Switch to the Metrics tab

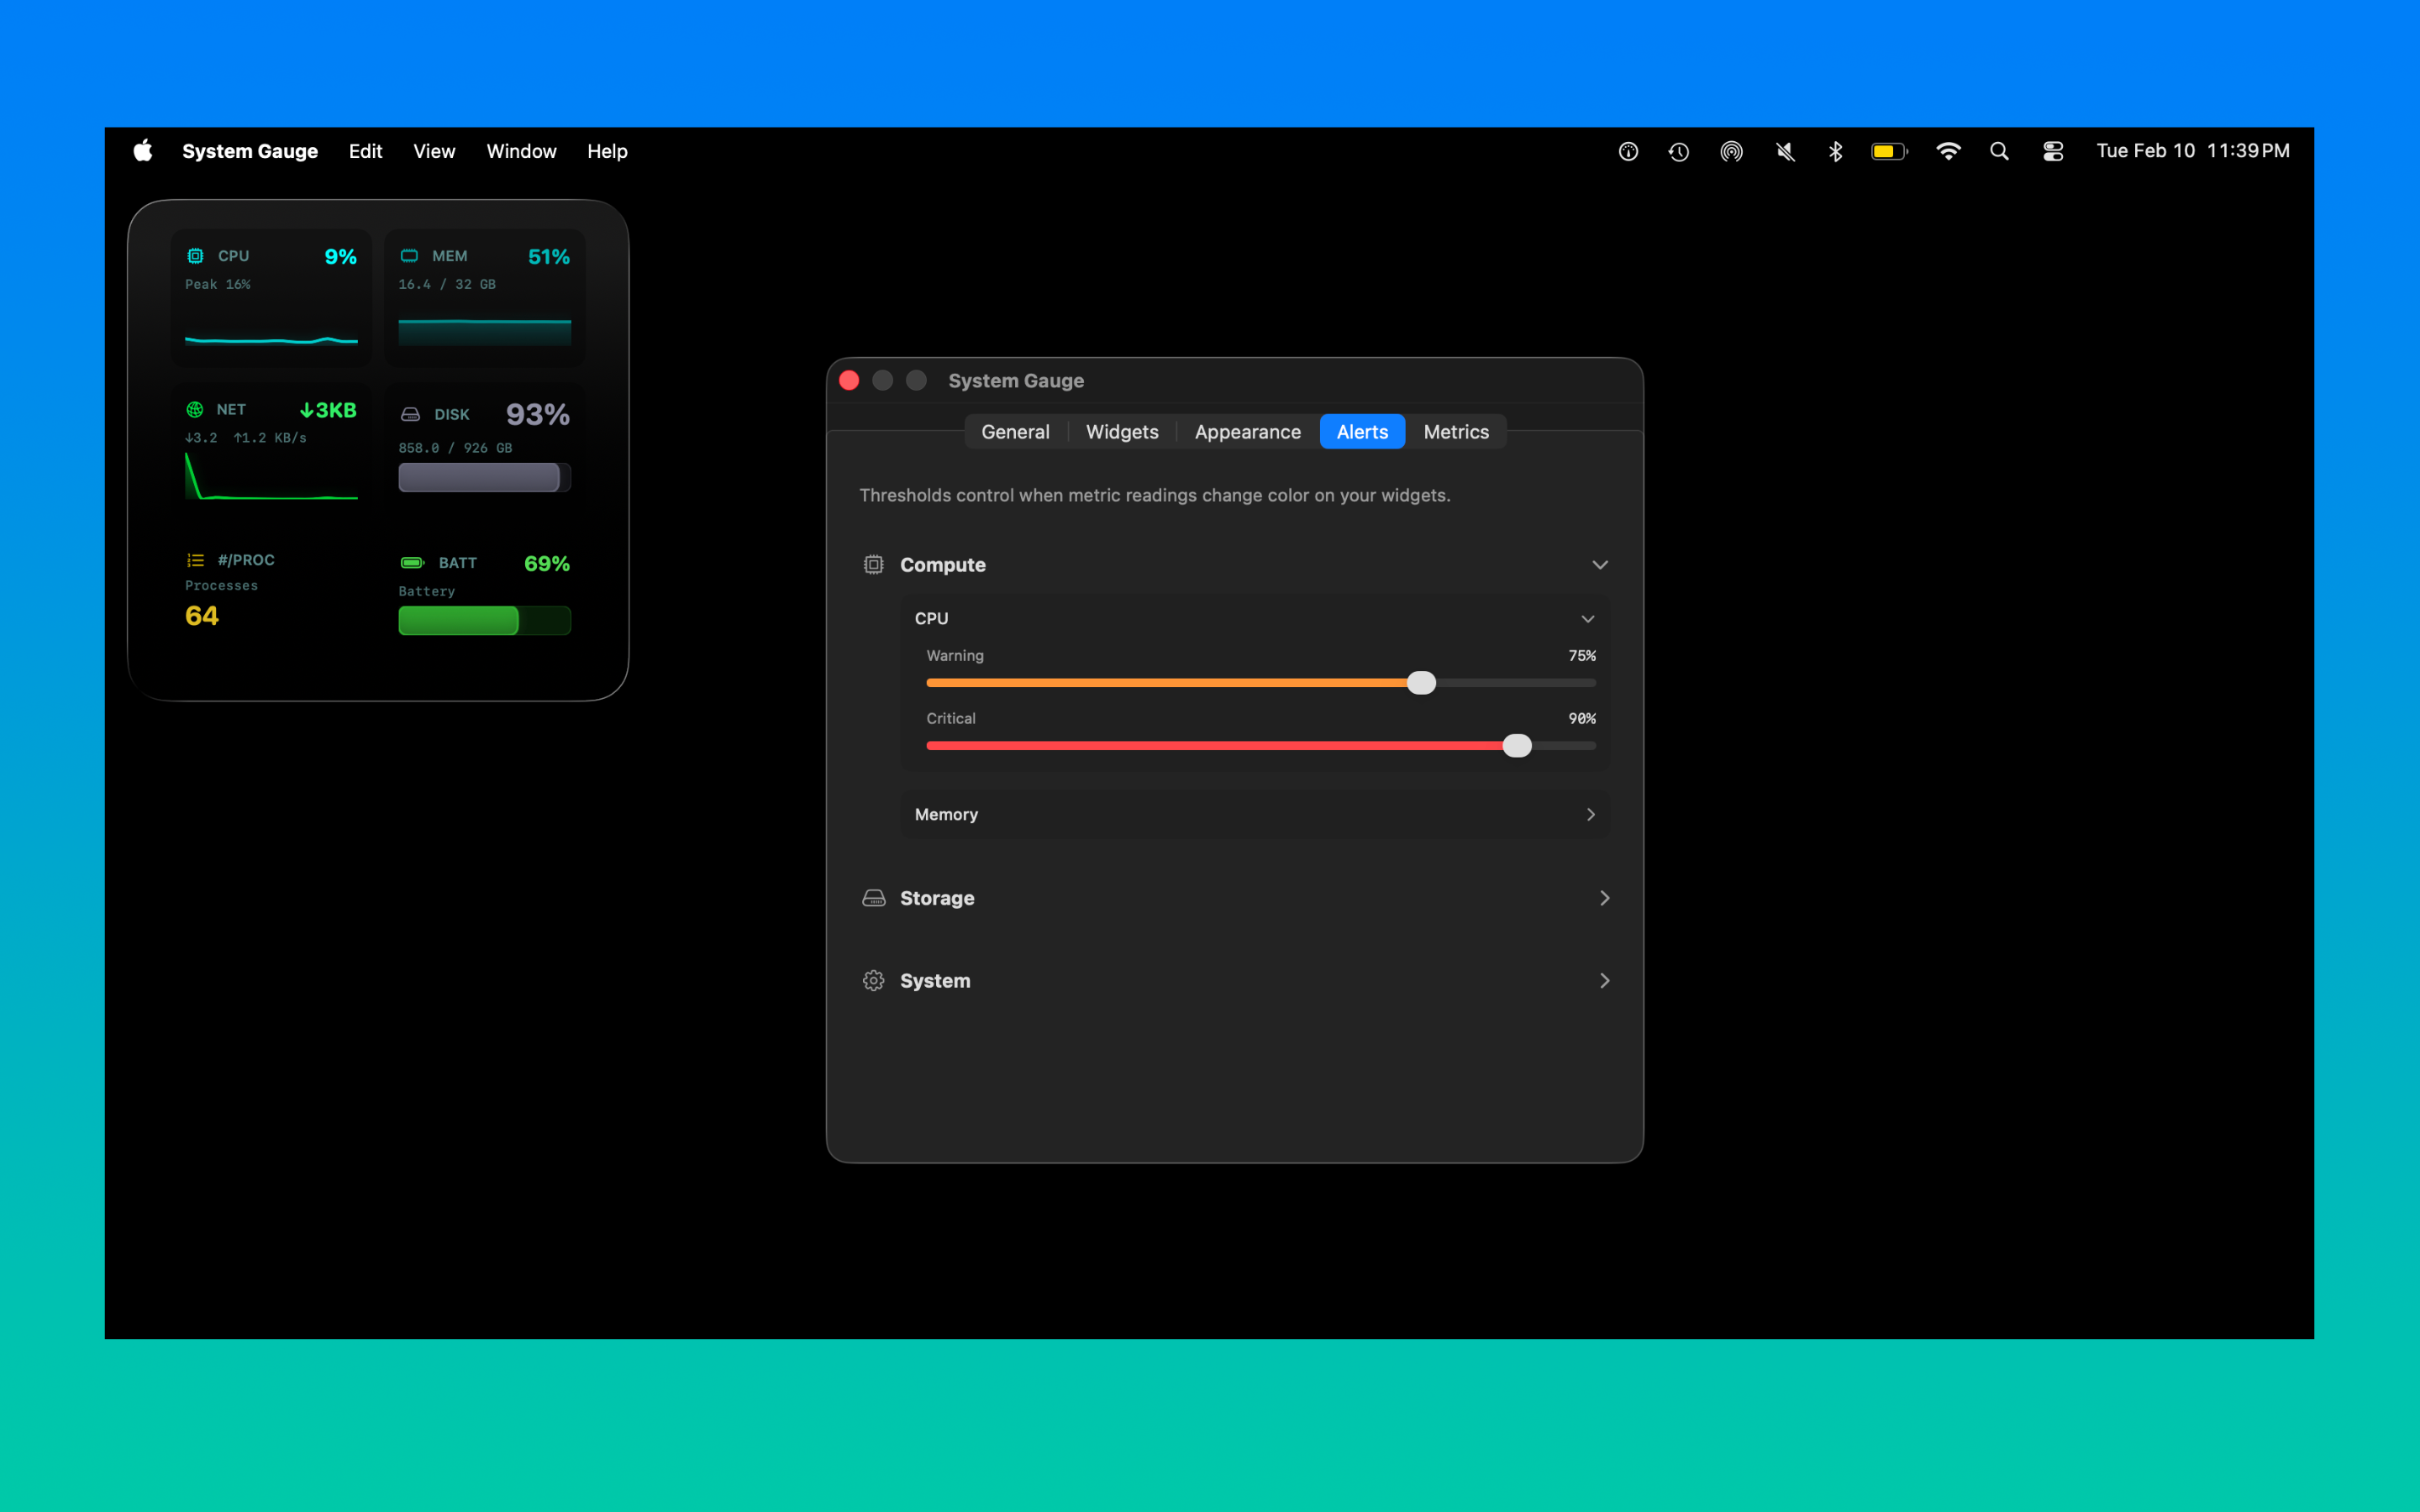[x=1455, y=432]
